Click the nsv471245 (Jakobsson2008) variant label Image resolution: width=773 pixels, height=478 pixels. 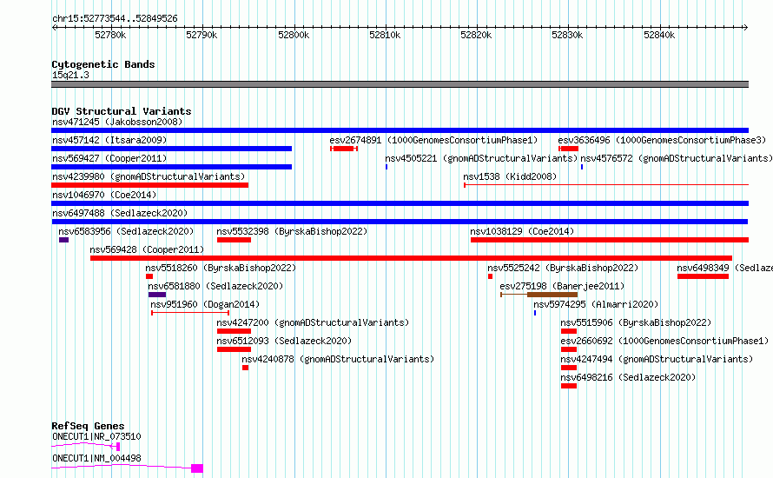[x=117, y=122]
